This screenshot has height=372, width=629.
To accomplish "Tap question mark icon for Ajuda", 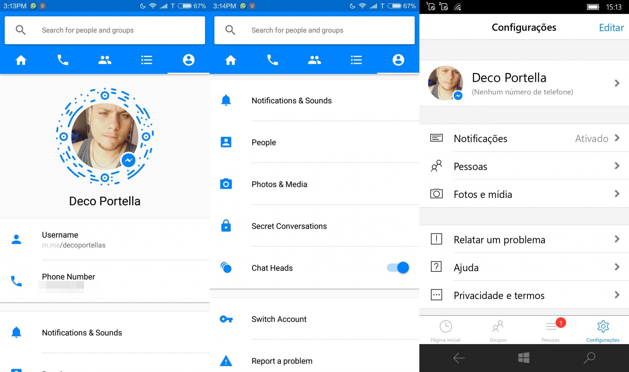I will [436, 267].
